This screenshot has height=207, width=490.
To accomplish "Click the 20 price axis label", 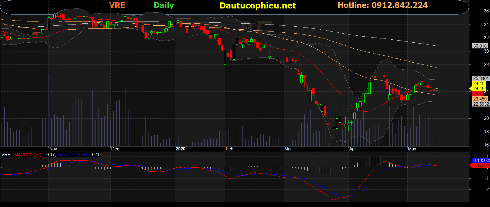I will click(x=486, y=118).
